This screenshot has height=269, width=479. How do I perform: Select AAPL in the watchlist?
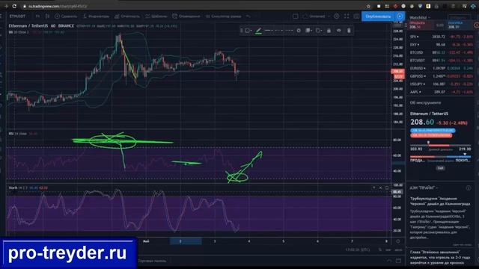click(x=441, y=92)
